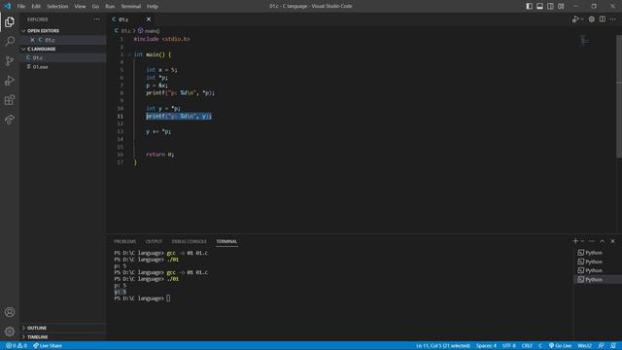The image size is (622, 350).
Task: Switch to the Debug Console tab
Action: point(190,241)
